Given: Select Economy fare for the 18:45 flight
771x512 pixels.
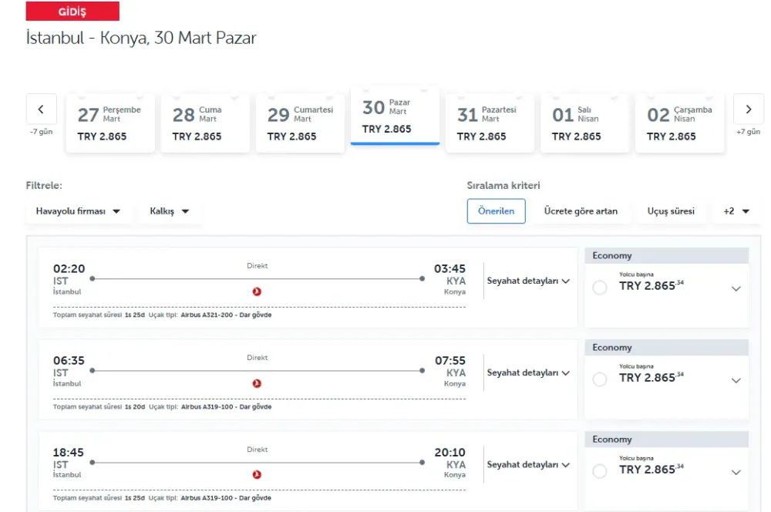Looking at the screenshot, I should 600,471.
